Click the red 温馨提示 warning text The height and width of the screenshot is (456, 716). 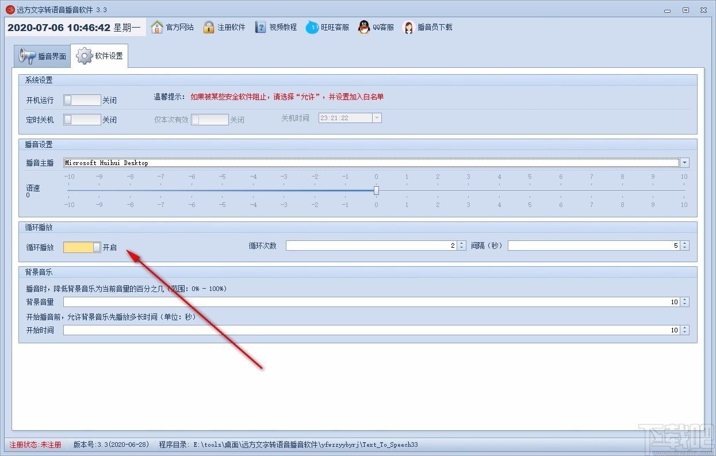[x=288, y=97]
